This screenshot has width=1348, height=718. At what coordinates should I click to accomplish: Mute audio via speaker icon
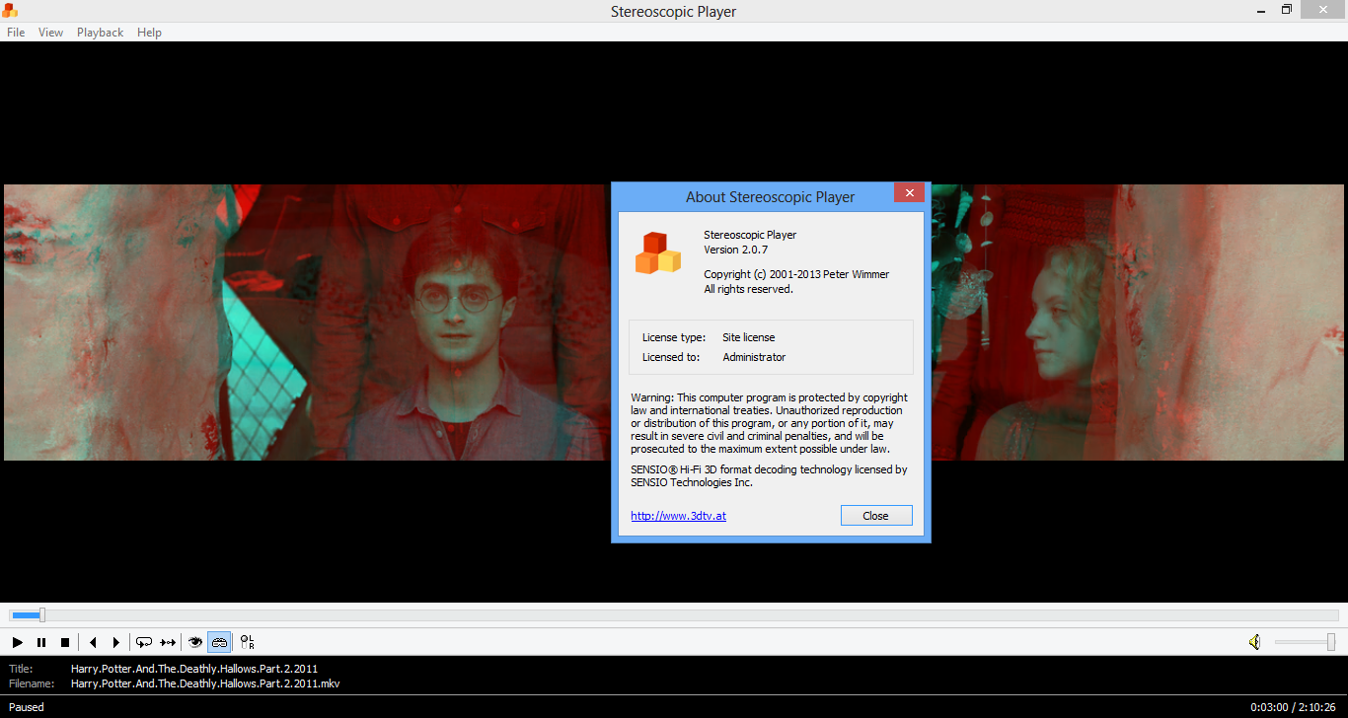(x=1254, y=642)
